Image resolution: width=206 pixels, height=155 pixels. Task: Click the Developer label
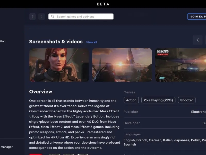(x=132, y=123)
